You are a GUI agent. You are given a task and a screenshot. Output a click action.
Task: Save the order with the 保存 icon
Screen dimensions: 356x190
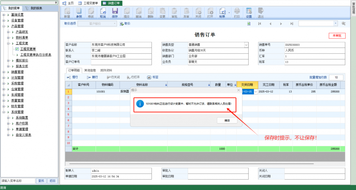point(115,13)
